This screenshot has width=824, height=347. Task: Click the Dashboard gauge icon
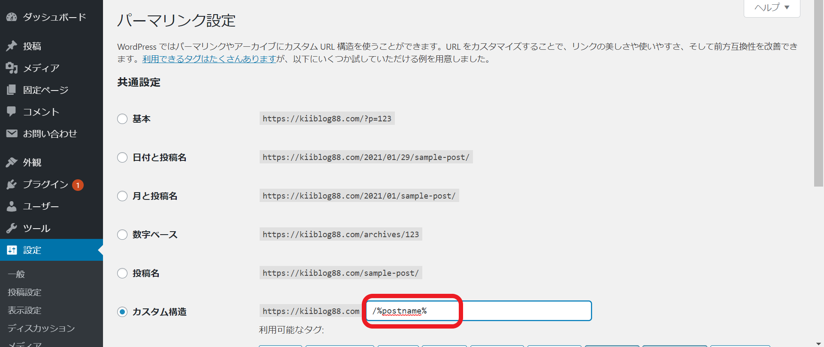pos(12,17)
